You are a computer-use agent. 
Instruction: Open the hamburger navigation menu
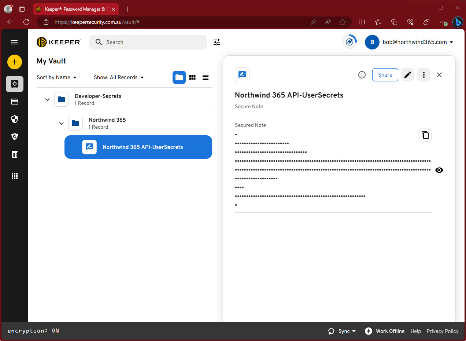click(x=14, y=42)
